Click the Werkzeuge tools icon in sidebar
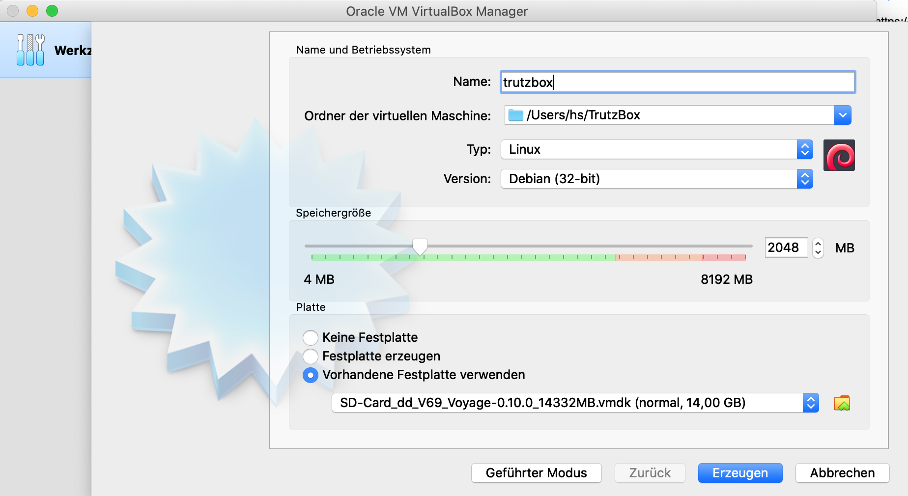This screenshot has height=496, width=908. pos(30,50)
